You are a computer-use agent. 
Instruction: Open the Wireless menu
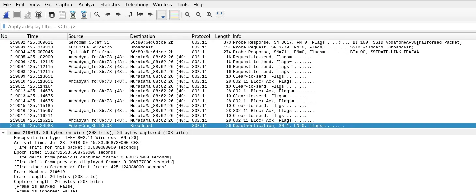tap(162, 5)
